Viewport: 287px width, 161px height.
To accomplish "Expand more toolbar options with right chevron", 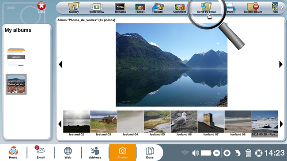I will tap(282, 7).
